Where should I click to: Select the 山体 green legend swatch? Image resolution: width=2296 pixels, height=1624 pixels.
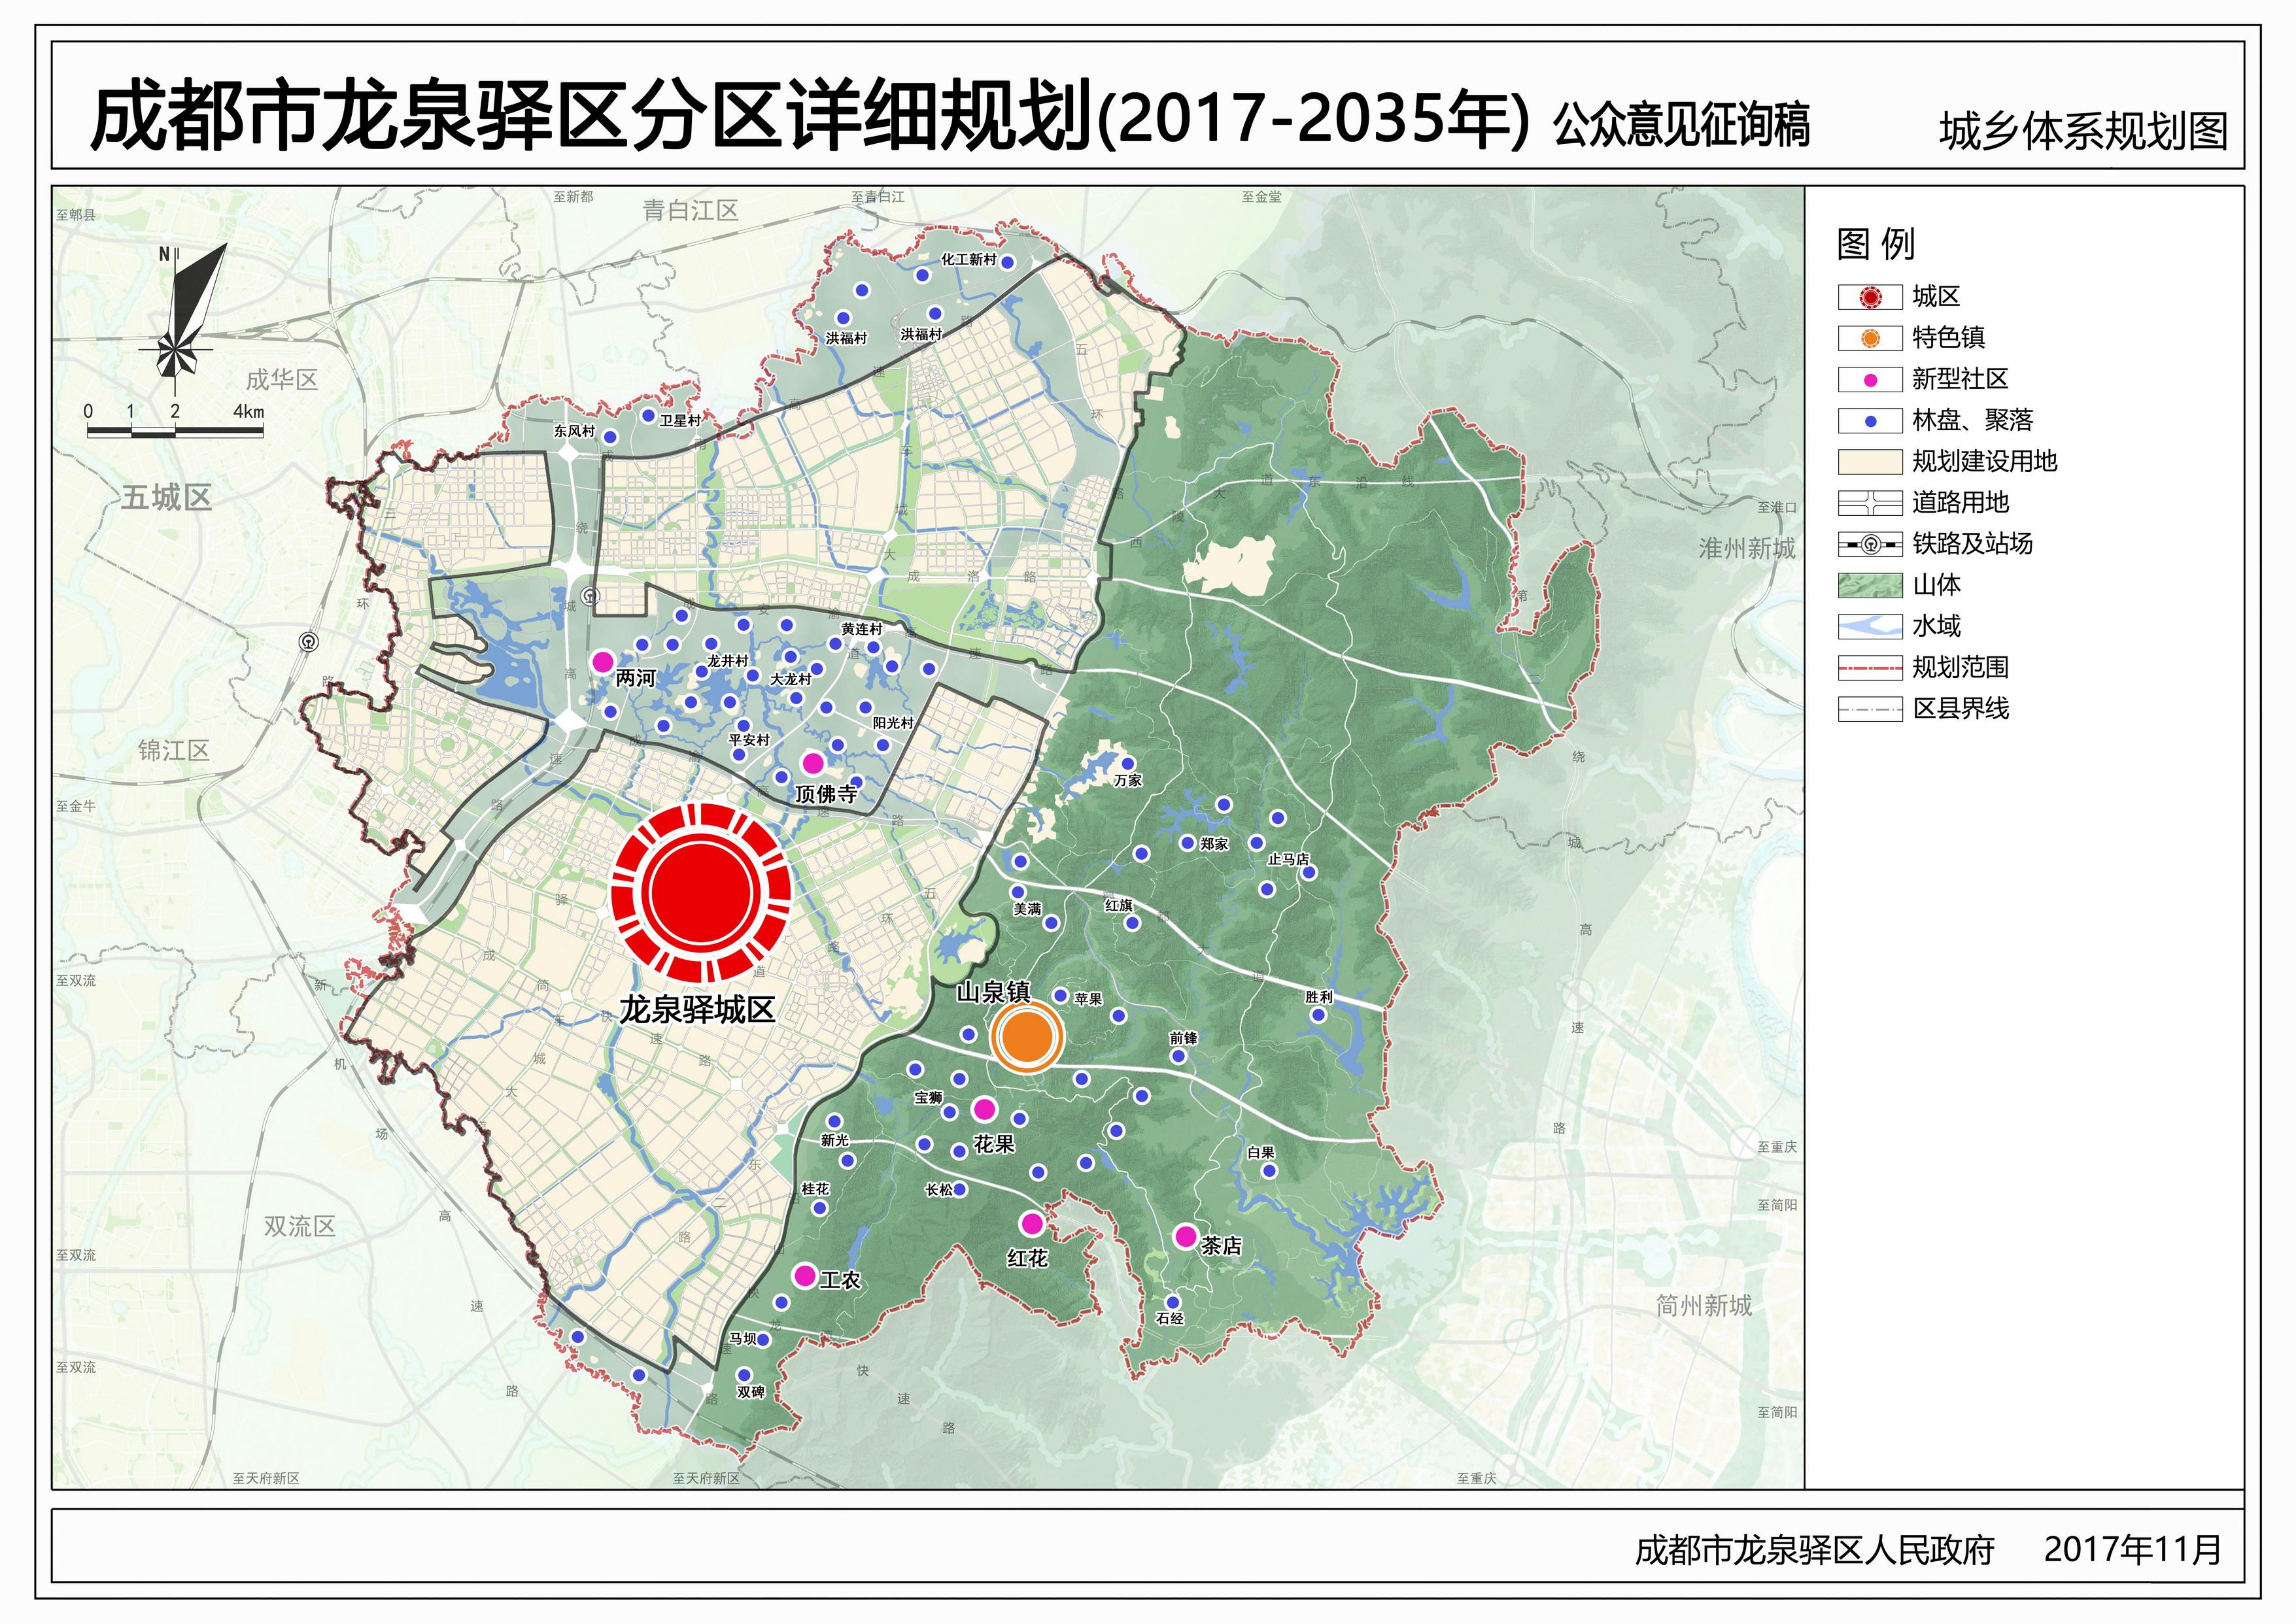pos(1870,586)
